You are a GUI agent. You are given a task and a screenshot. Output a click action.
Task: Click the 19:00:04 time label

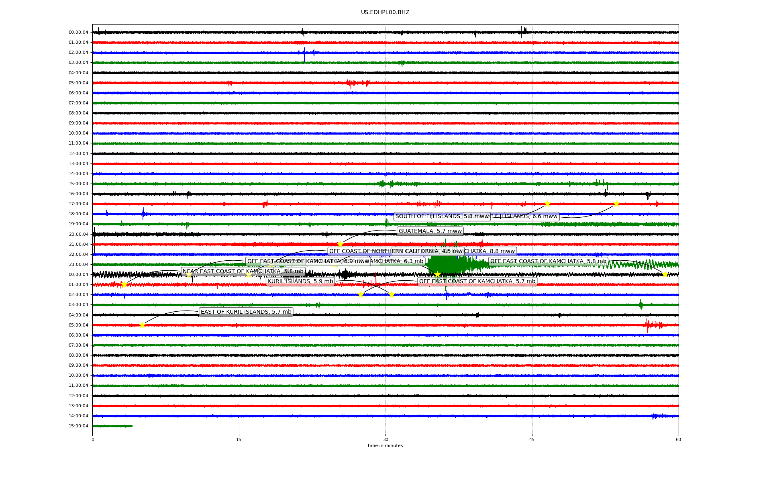78,224
